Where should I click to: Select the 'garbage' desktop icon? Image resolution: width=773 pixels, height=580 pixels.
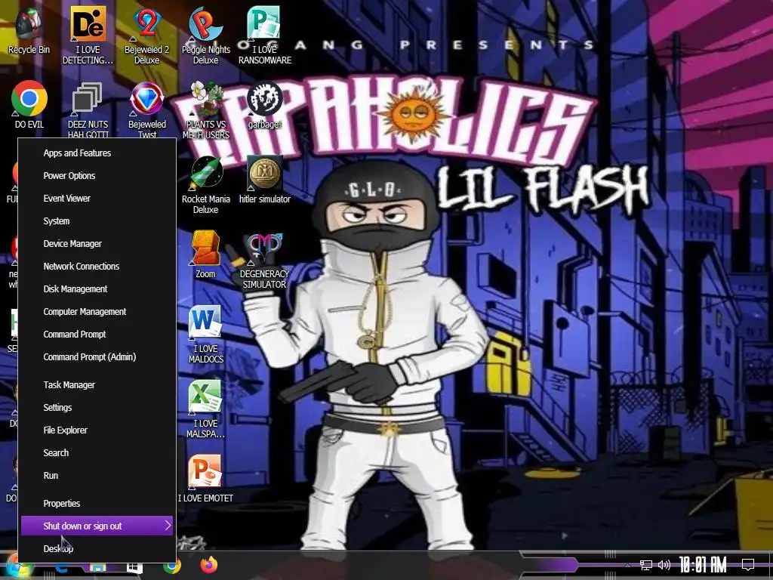coord(263,104)
